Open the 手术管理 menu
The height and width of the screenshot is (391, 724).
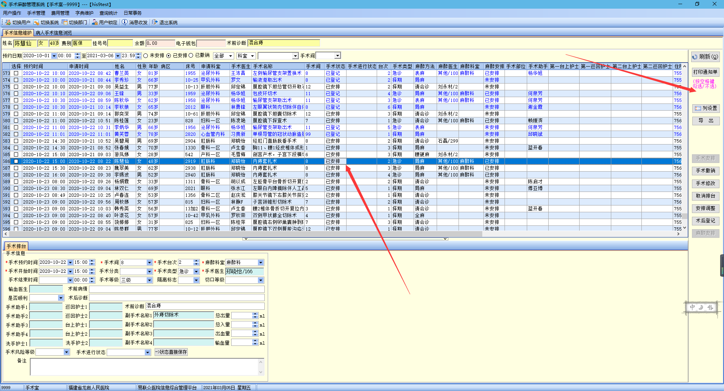[36, 13]
